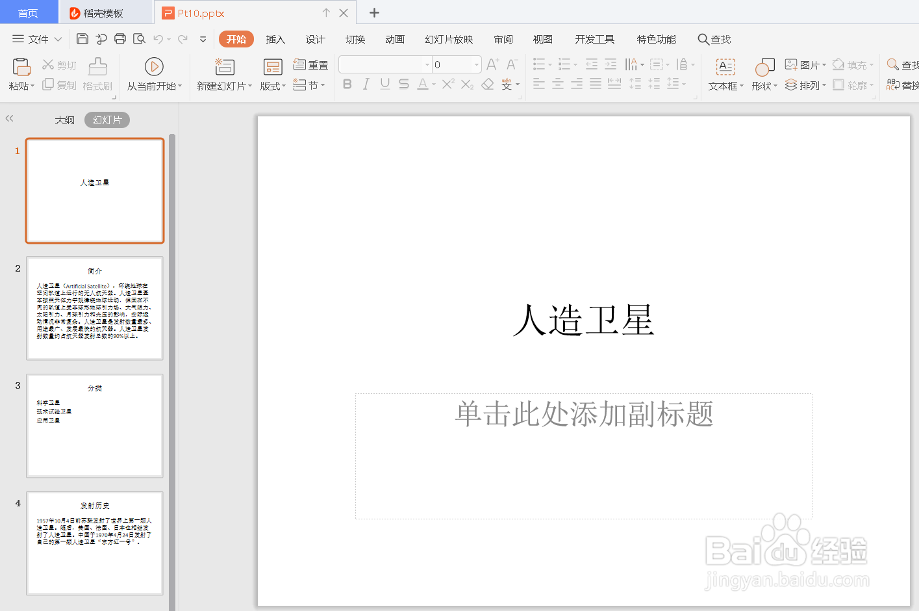Viewport: 919px width, 611px height.
Task: Collapse the slide panel with double chevron
Action: click(9, 118)
